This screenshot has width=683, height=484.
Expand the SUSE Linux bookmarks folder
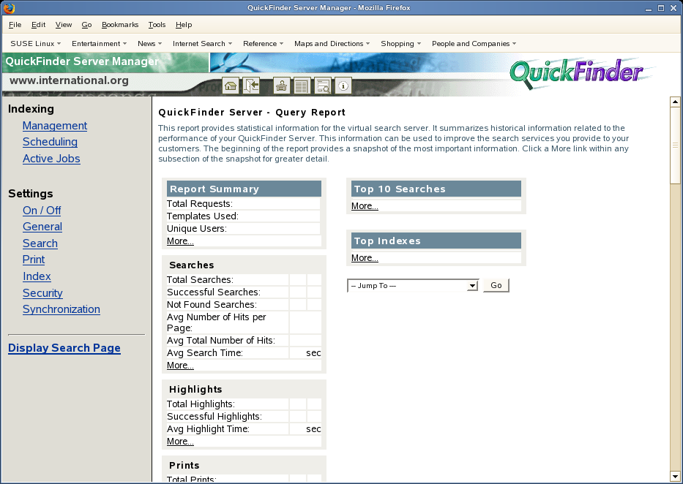point(35,43)
